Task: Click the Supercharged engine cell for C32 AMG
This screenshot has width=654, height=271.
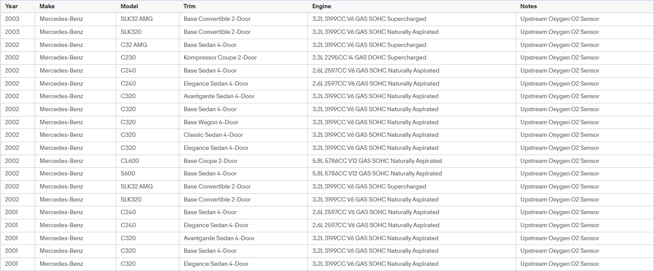Action: pos(369,45)
